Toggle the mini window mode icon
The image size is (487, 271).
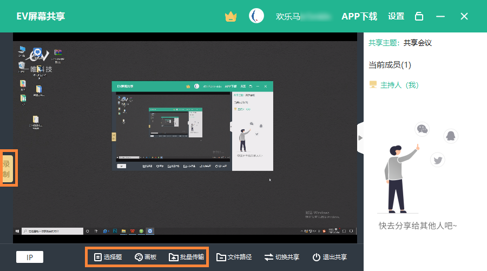point(419,16)
